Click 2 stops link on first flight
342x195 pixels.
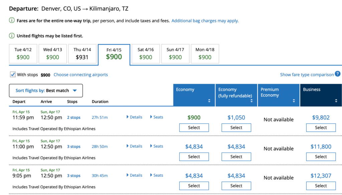(x=73, y=118)
